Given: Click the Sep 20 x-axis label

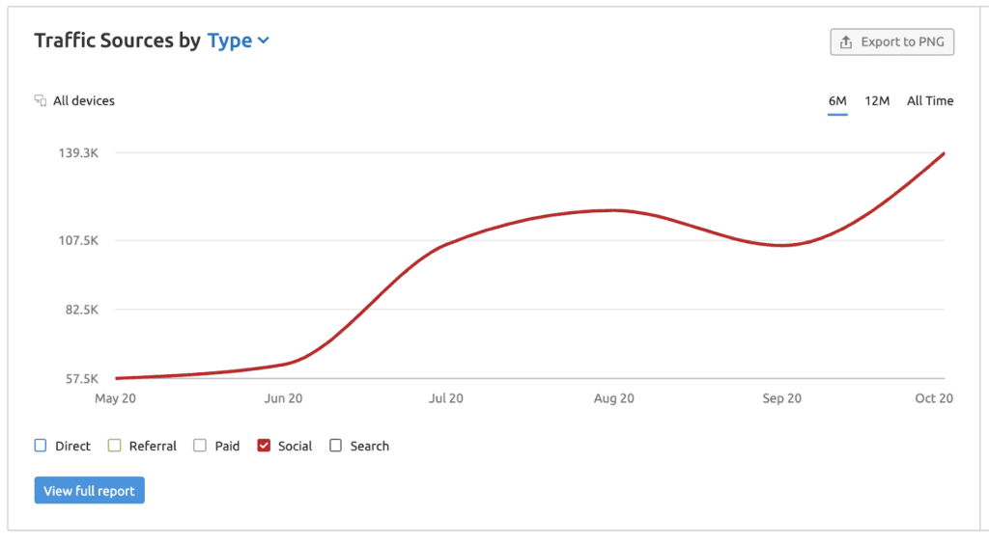Looking at the screenshot, I should coord(781,398).
